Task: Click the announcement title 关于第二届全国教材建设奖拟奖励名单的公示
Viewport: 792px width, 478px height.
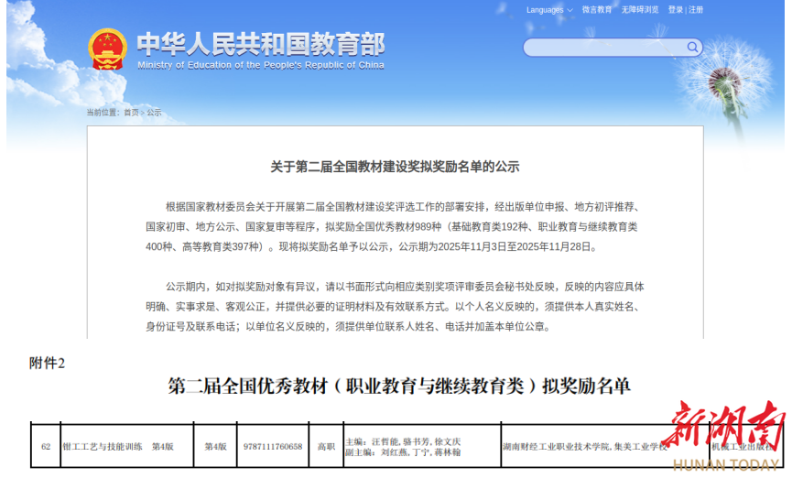Action: [x=395, y=167]
